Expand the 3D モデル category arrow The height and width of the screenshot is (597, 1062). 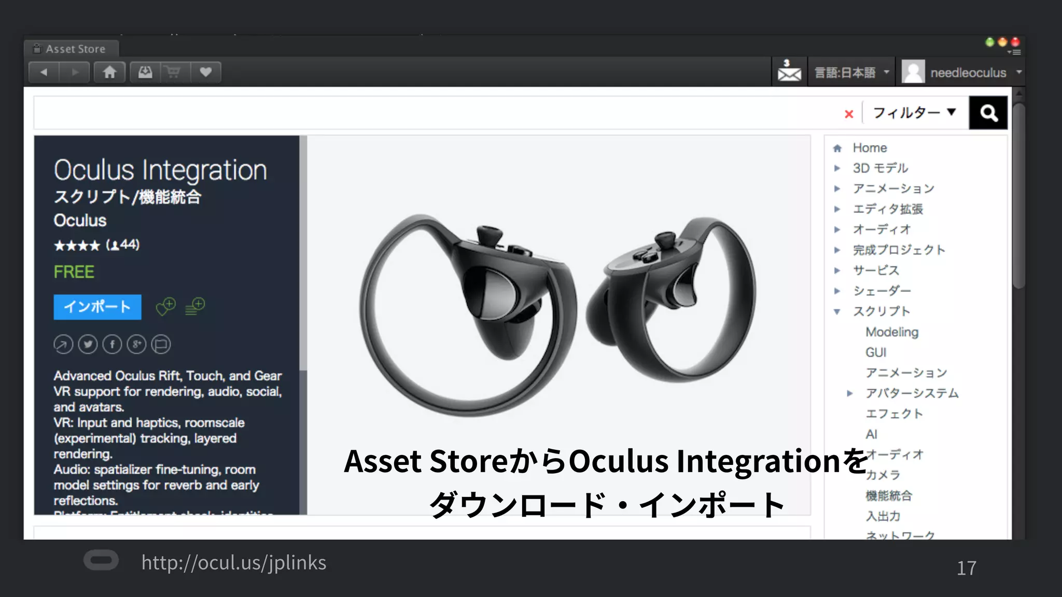tap(836, 168)
